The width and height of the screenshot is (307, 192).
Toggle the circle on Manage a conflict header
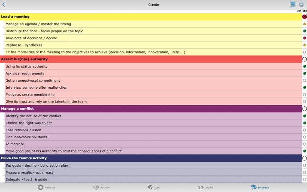[x=304, y=109]
